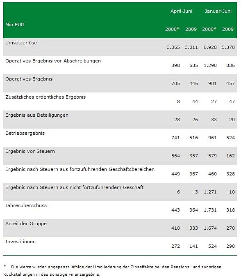Click the Betriebsergebnis row label
The height and width of the screenshot is (279, 241).
pyautogui.click(x=25, y=133)
